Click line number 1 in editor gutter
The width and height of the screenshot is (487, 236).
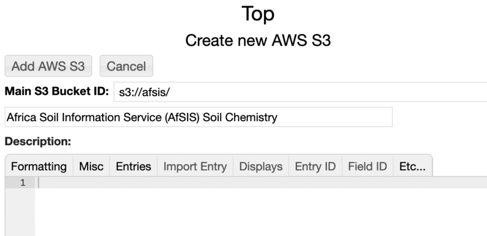click(x=23, y=183)
